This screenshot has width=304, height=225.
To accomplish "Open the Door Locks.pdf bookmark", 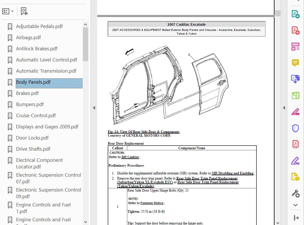I will click(32, 138).
